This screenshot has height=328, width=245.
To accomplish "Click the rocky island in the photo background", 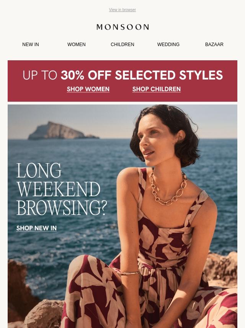I will coord(62,131).
